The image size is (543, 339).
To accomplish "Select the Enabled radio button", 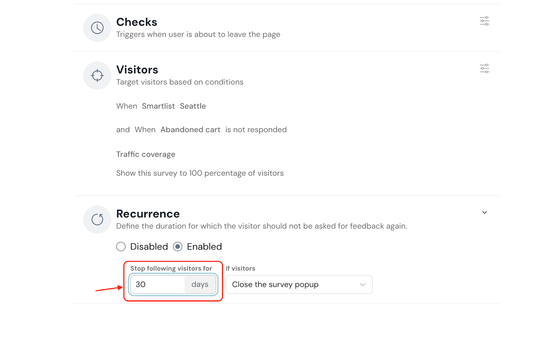I will (178, 246).
